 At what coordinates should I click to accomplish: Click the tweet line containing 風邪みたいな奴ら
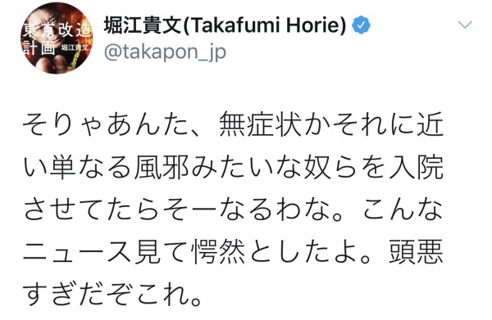click(233, 167)
